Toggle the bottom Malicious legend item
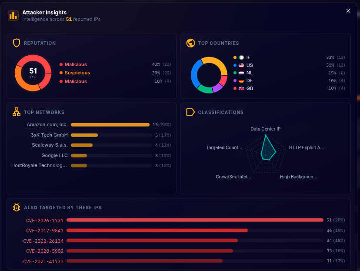This screenshot has width=360, height=271. pos(77,81)
